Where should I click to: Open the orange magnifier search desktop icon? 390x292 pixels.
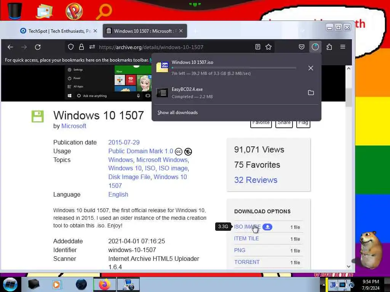coord(104,12)
